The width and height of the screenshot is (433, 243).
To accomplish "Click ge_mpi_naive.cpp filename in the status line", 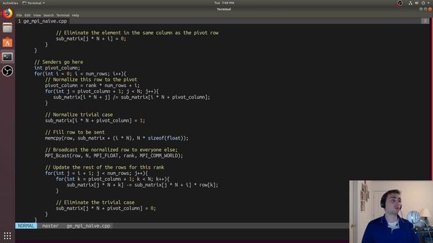I will tap(89, 226).
